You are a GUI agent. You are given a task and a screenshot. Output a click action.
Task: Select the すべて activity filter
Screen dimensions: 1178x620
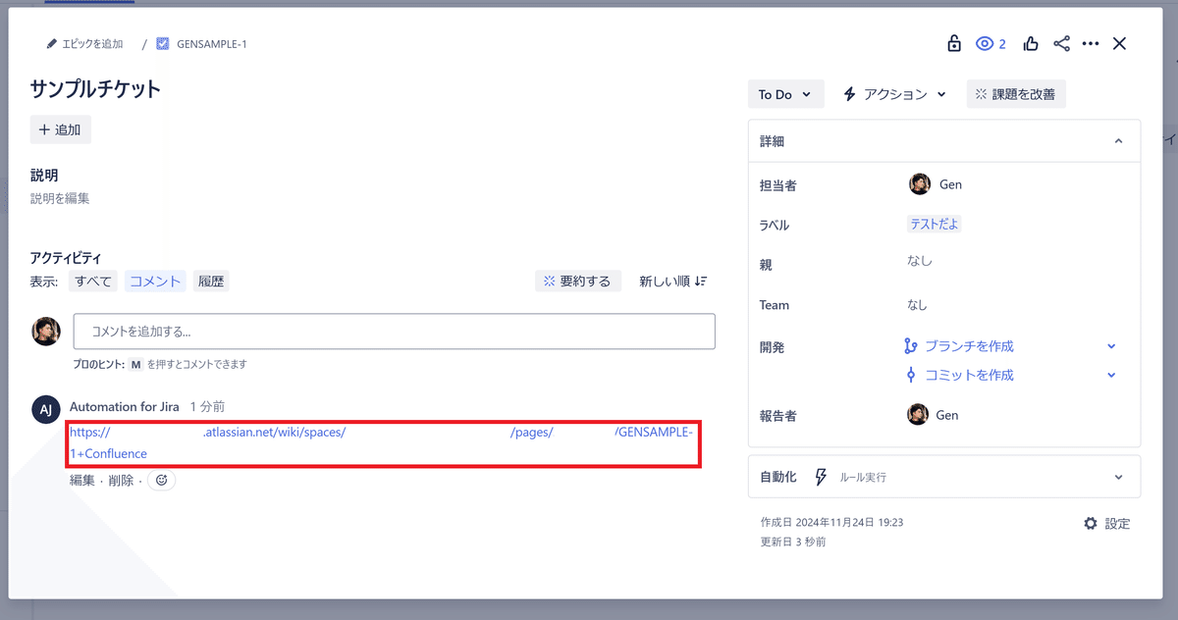coord(93,282)
